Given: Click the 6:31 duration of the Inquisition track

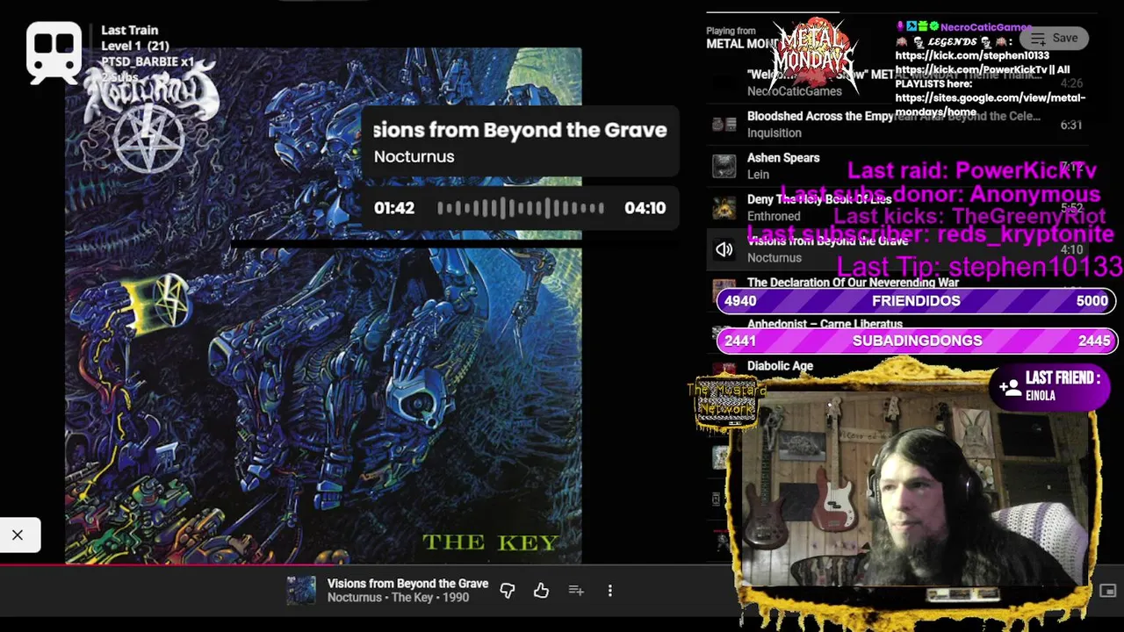Looking at the screenshot, I should (1071, 125).
